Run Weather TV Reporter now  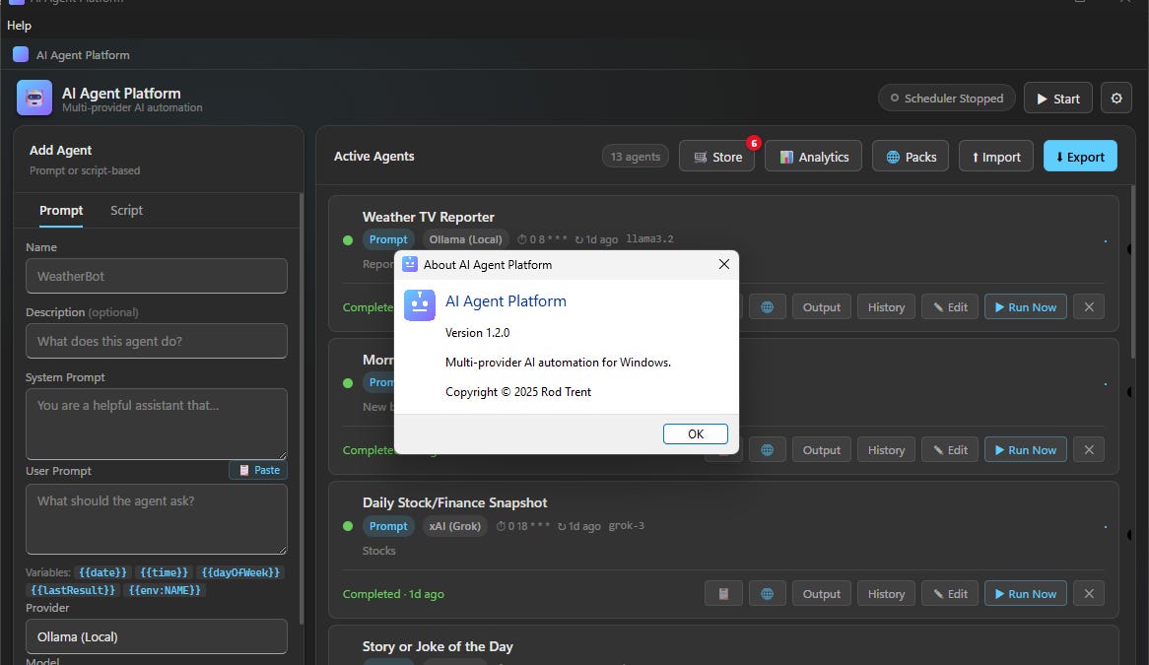[1025, 306]
